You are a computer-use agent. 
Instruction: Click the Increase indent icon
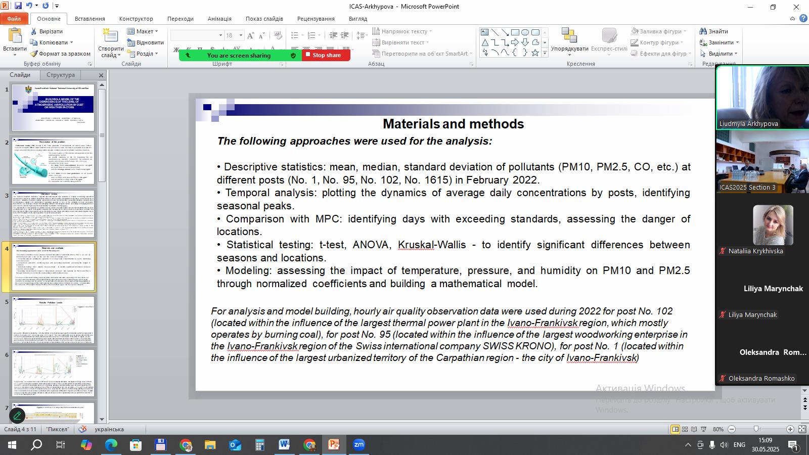pyautogui.click(x=344, y=35)
